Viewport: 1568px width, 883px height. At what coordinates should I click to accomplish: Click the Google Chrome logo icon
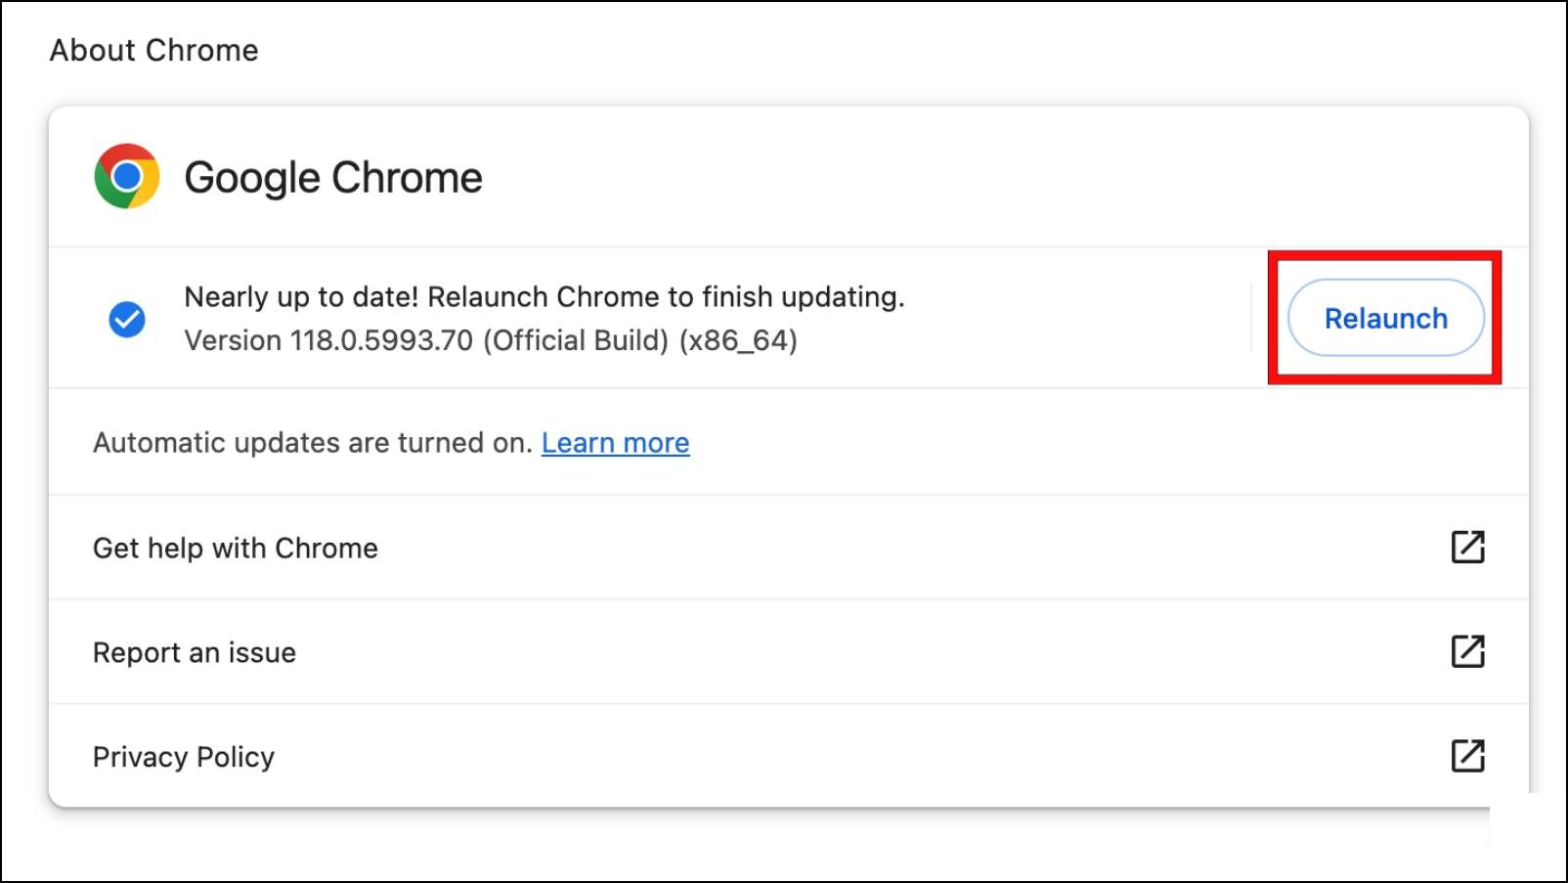coord(127,176)
